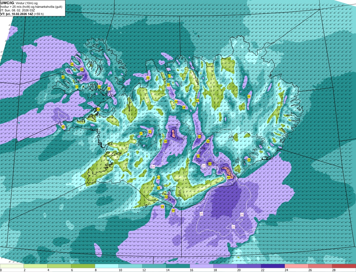Image resolution: width=356 pixels, height=272 pixels.
Task: Pick the 16–18 m/s light purple legend swatch
Action: click(x=202, y=266)
